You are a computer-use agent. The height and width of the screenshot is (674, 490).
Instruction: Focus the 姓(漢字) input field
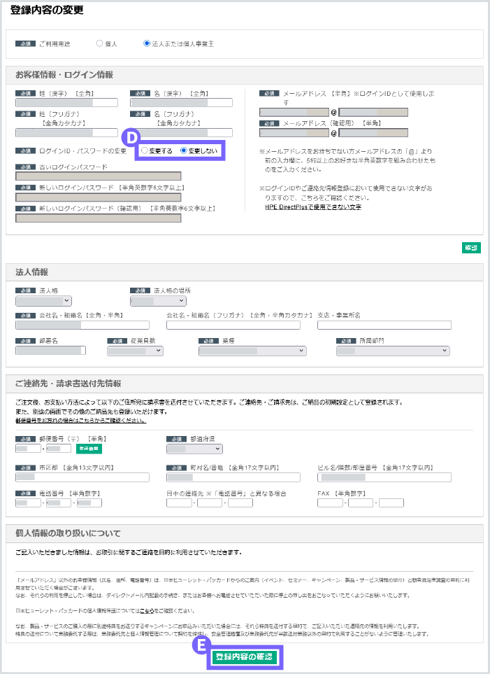point(66,102)
